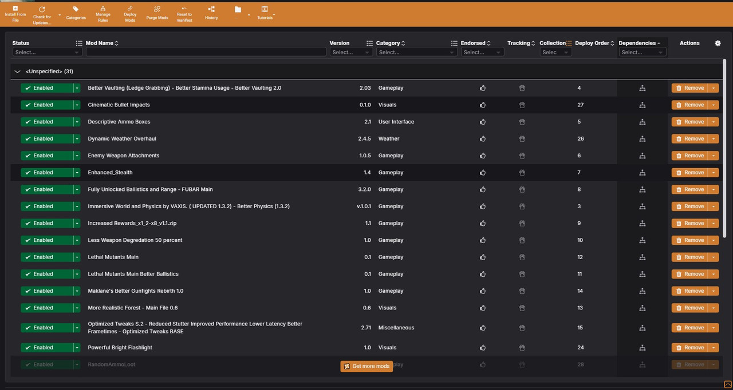Open the Endorsed filter dropdown
This screenshot has width=733, height=390.
[482, 52]
